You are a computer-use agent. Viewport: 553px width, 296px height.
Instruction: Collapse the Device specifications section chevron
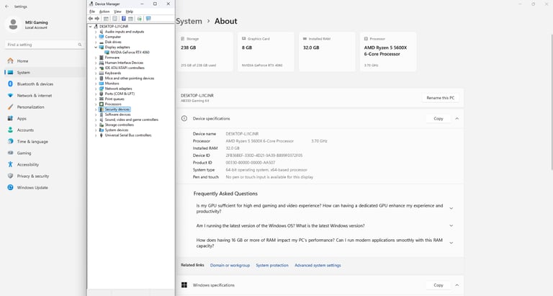pos(457,119)
